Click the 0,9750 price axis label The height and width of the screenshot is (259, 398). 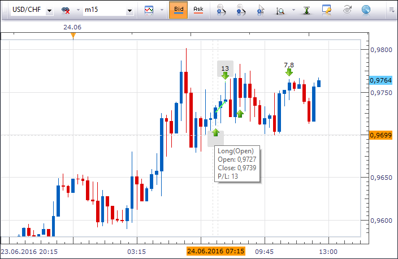[x=381, y=93]
